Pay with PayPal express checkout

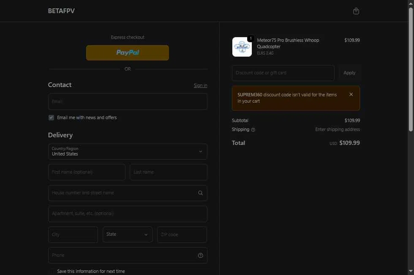click(x=128, y=53)
